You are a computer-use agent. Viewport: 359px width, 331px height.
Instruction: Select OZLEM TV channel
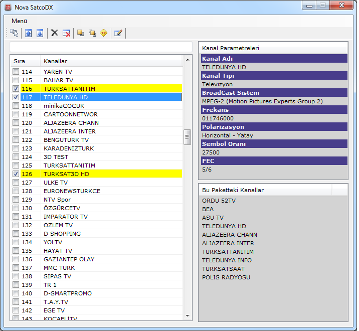(96, 225)
